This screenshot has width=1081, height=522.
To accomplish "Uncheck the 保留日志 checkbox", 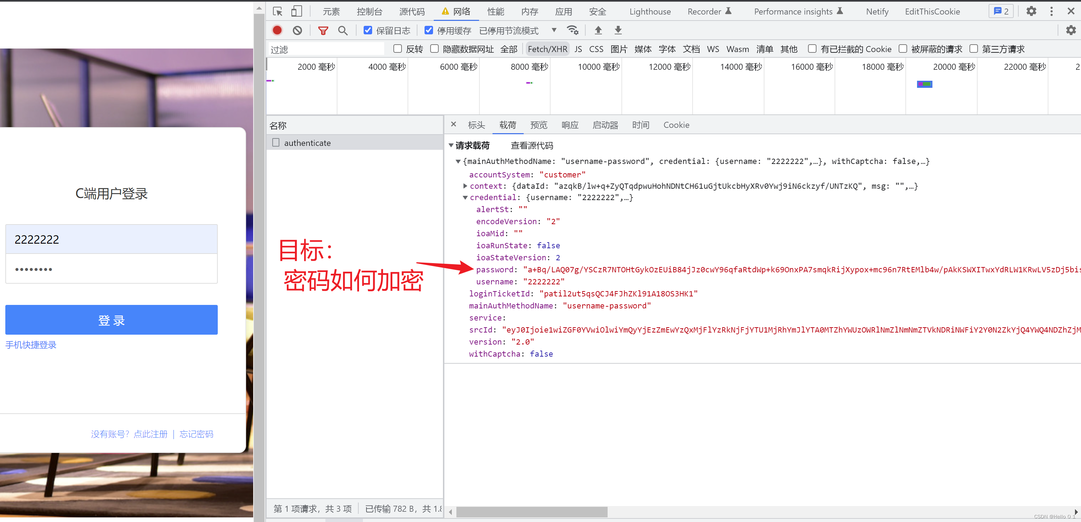I will (x=368, y=30).
